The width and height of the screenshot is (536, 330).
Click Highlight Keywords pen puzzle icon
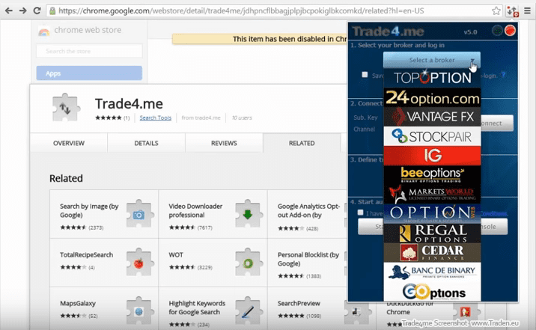click(x=249, y=311)
